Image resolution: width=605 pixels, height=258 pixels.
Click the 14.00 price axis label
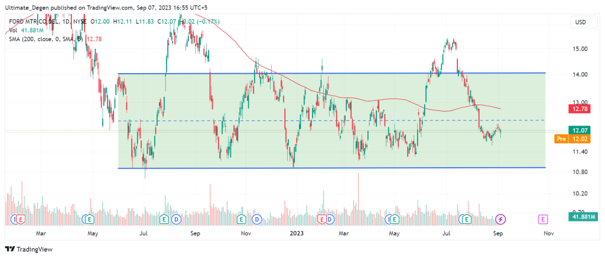click(581, 74)
